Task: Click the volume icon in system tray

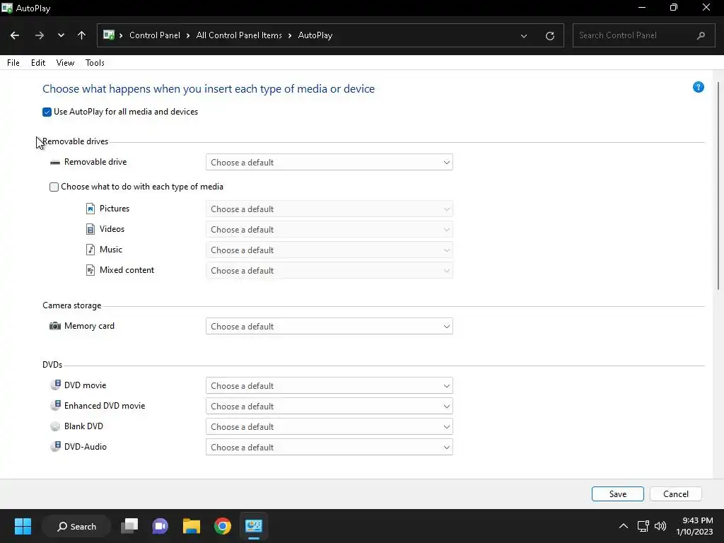Action: point(660,526)
